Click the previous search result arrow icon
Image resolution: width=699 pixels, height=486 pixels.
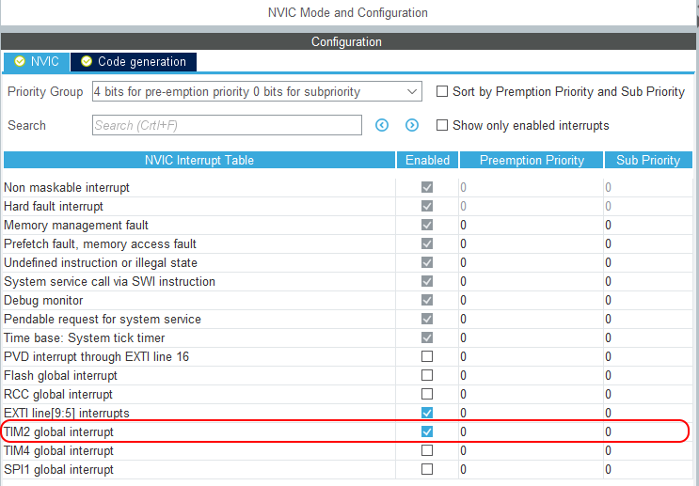(x=382, y=125)
